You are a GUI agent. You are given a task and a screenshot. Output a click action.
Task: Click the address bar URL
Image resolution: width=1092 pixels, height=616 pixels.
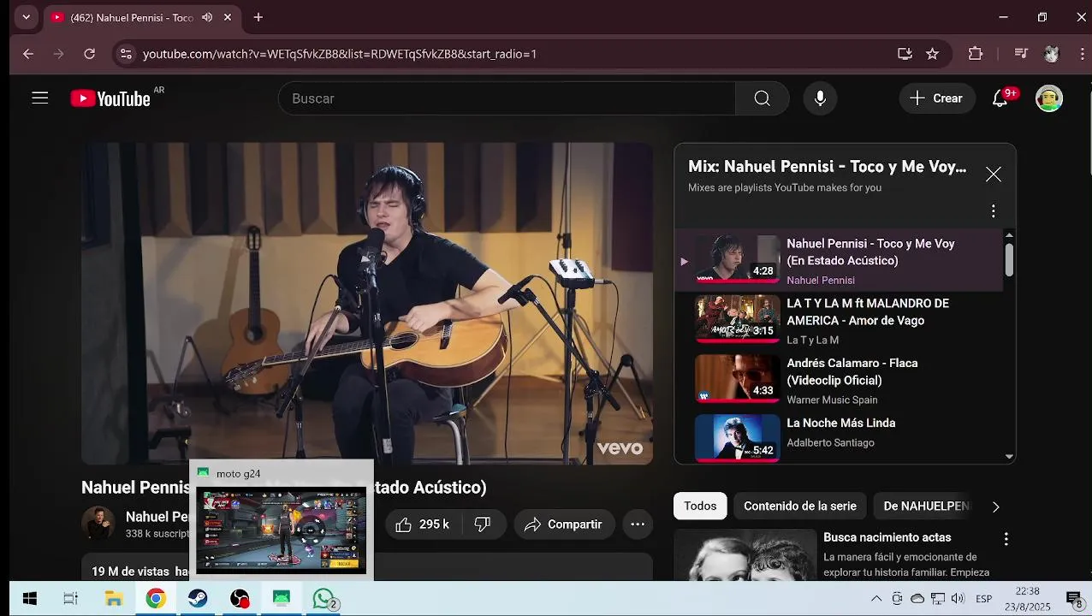pos(340,54)
